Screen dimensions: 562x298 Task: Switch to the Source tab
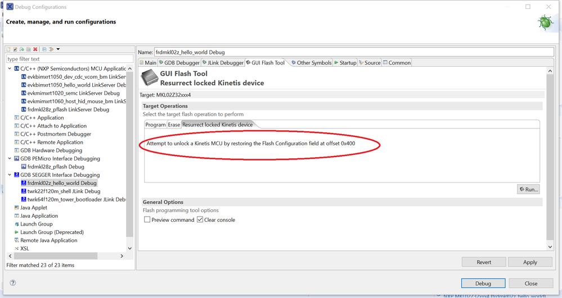coord(370,63)
